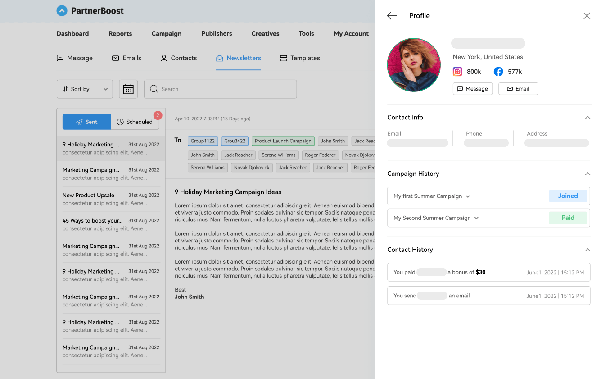Close the Profile panel with X

tap(587, 16)
